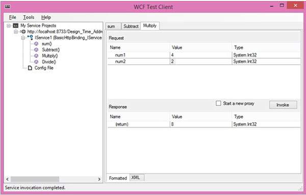This screenshot has height=195, width=306.
Task: Click the Divide() operation icon
Action: (36, 62)
